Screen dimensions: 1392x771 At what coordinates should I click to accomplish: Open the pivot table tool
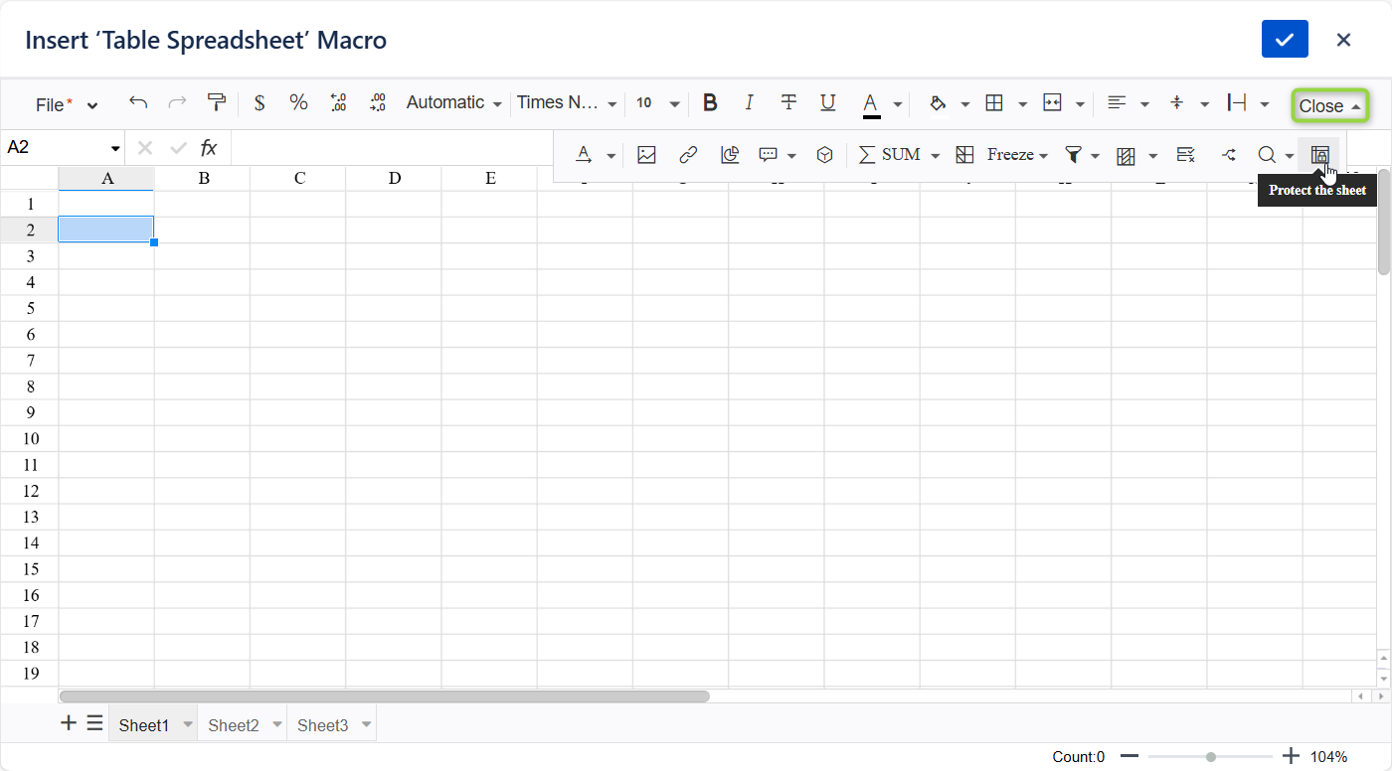tap(824, 155)
